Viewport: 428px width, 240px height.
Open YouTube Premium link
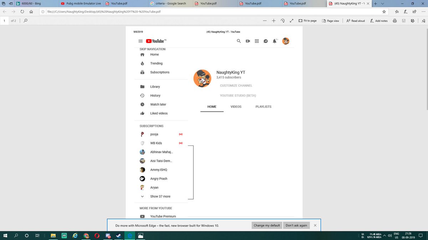coord(163,216)
